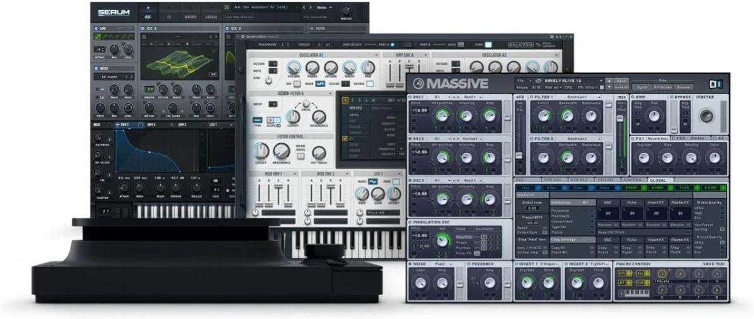Switch to the Global tab in Massive
Screen dimensions: 754x319
(656, 180)
